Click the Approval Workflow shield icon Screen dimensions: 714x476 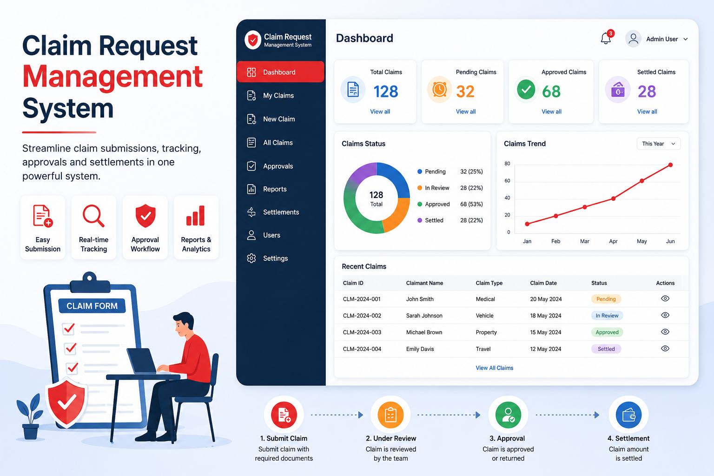(x=145, y=216)
